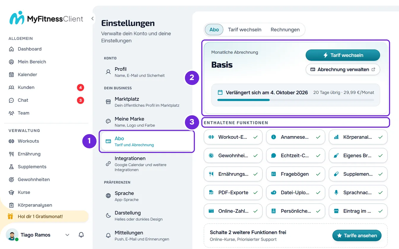Select the Kurse graduation cap icon
This screenshot has width=399, height=249.
tap(11, 192)
